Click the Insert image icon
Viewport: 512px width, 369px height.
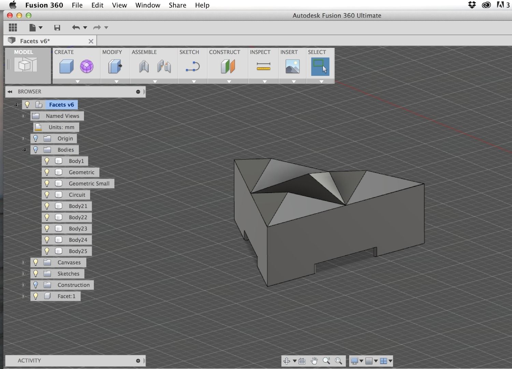click(293, 66)
